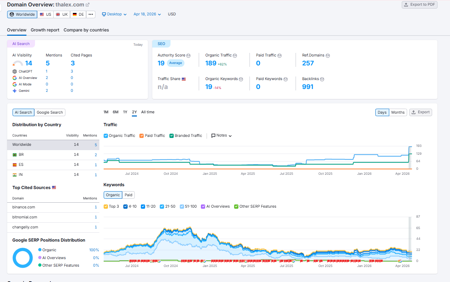Toggle the Branded Traffic checkbox
The width and height of the screenshot is (450, 282).
172,136
